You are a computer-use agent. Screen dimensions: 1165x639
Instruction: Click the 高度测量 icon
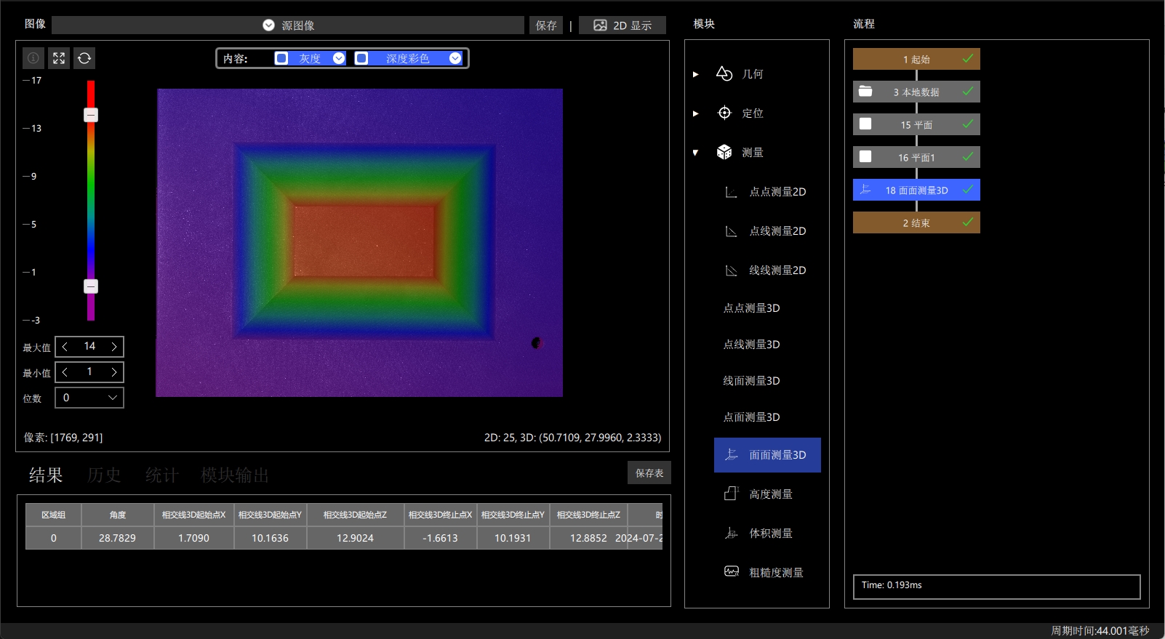click(731, 494)
